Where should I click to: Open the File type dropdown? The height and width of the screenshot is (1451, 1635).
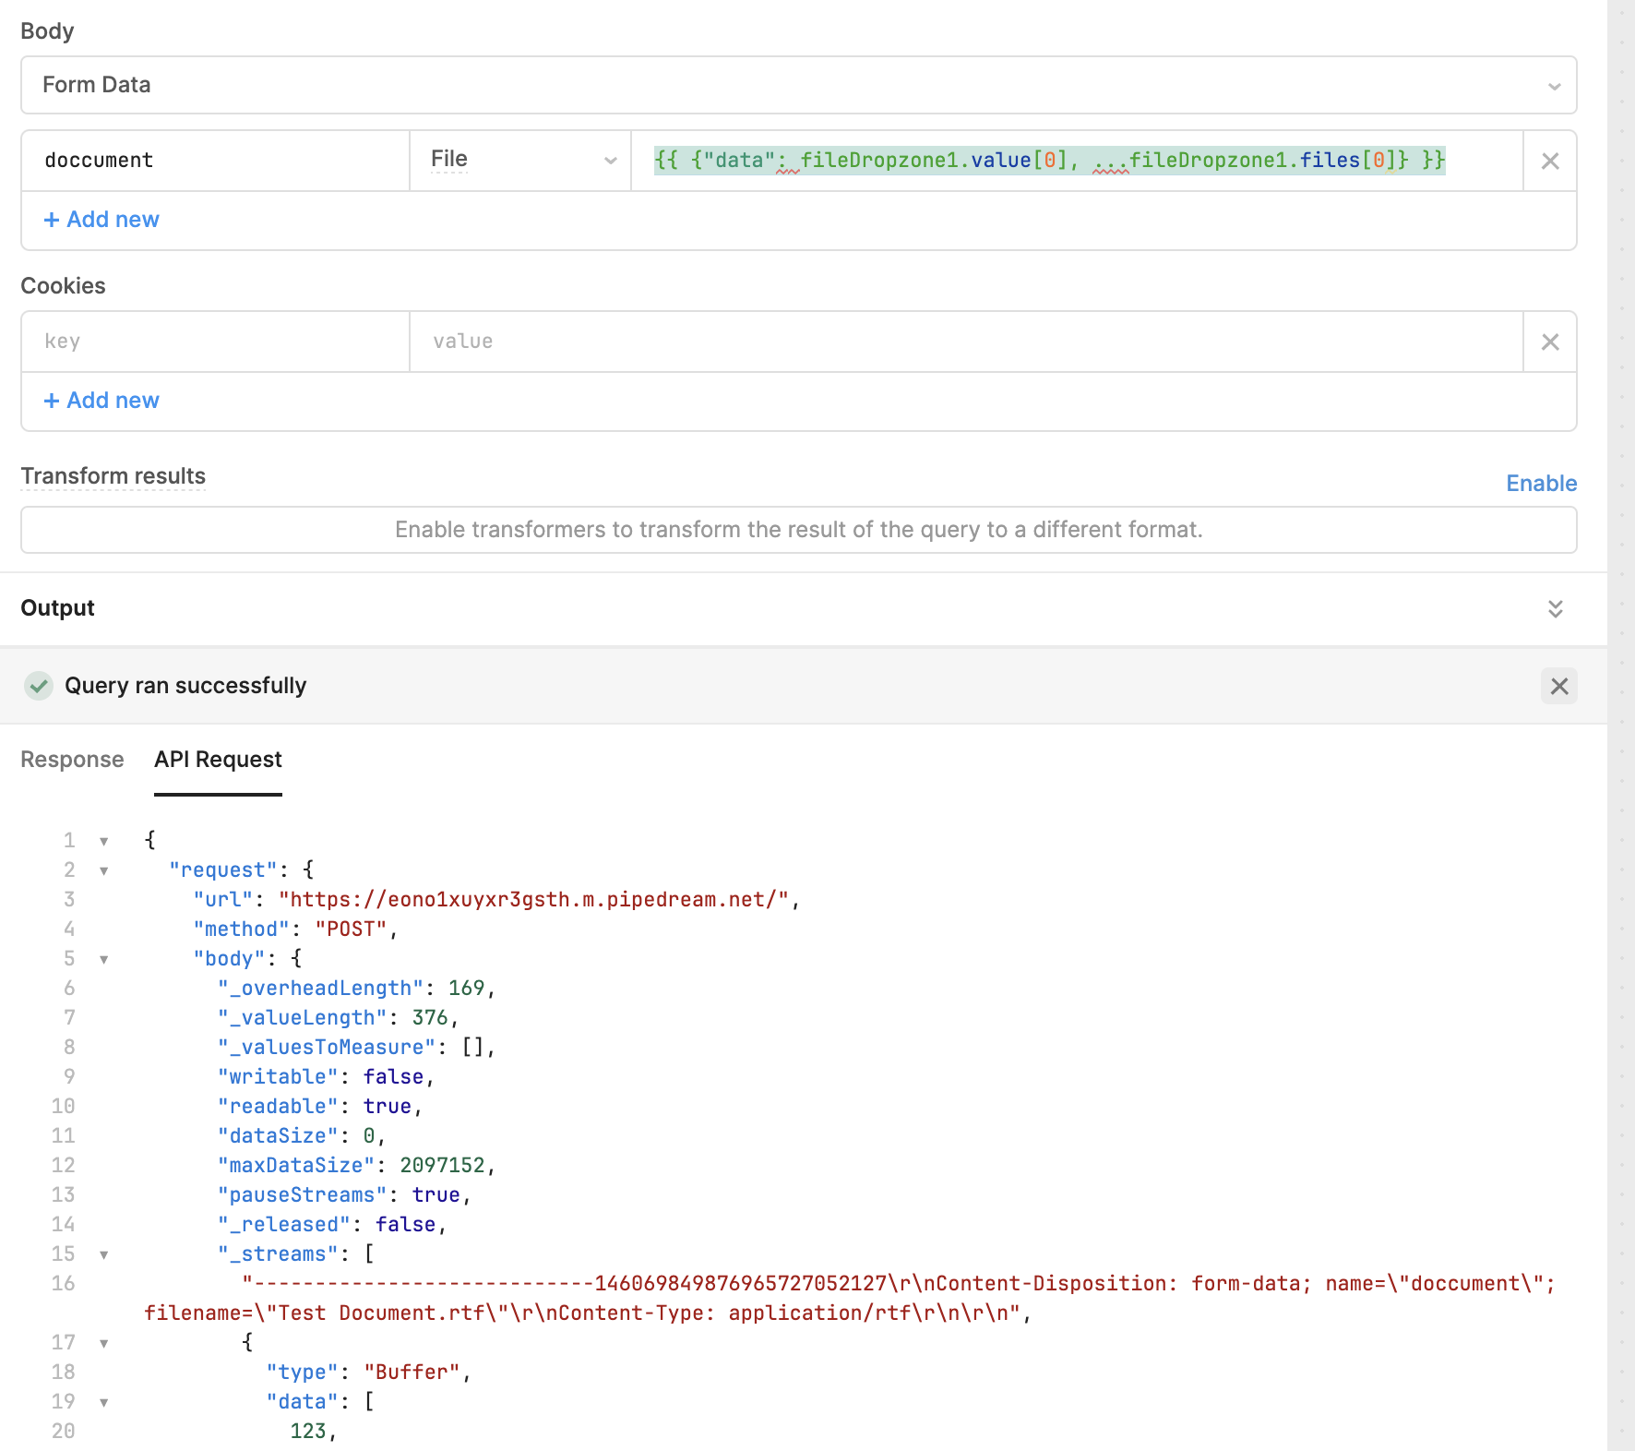tap(520, 161)
